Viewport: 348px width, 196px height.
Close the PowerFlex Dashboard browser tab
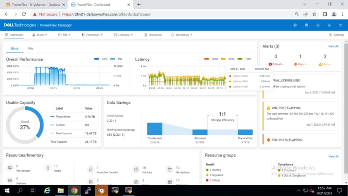tap(129, 5)
